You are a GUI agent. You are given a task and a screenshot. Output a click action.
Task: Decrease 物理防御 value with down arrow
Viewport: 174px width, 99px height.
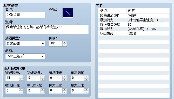pos(43,79)
